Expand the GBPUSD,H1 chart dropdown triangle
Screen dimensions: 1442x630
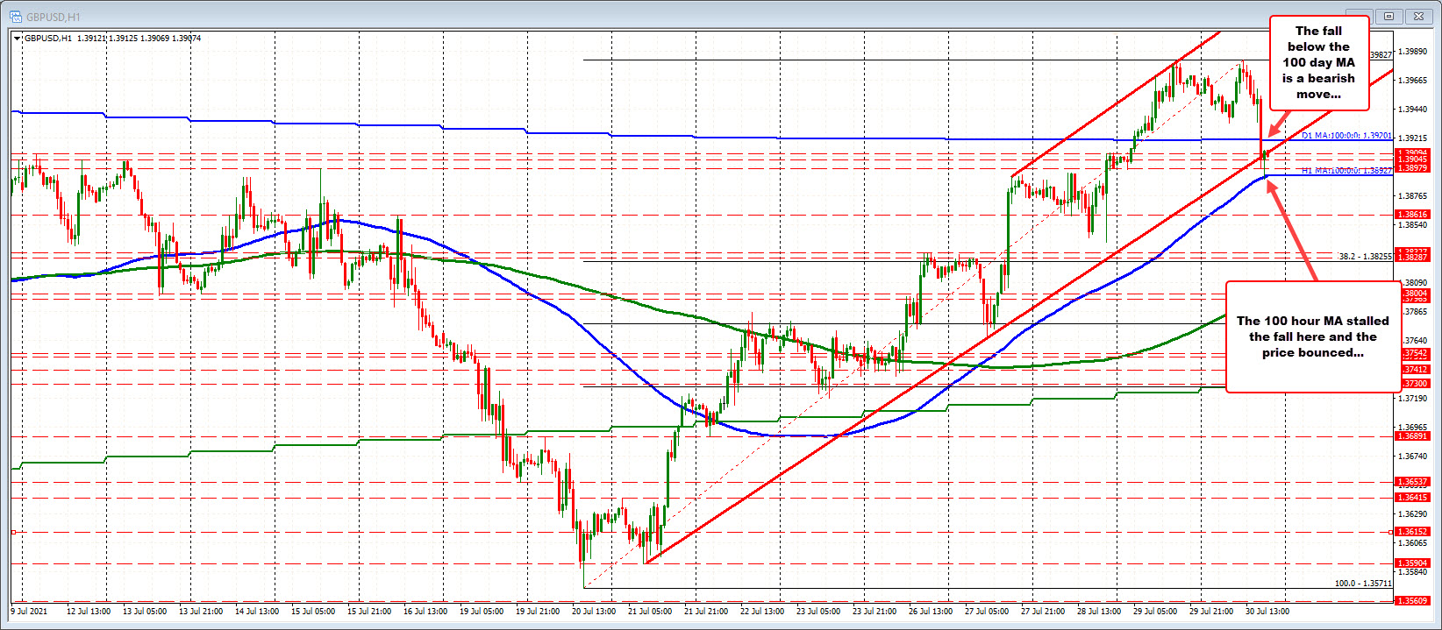coord(18,39)
